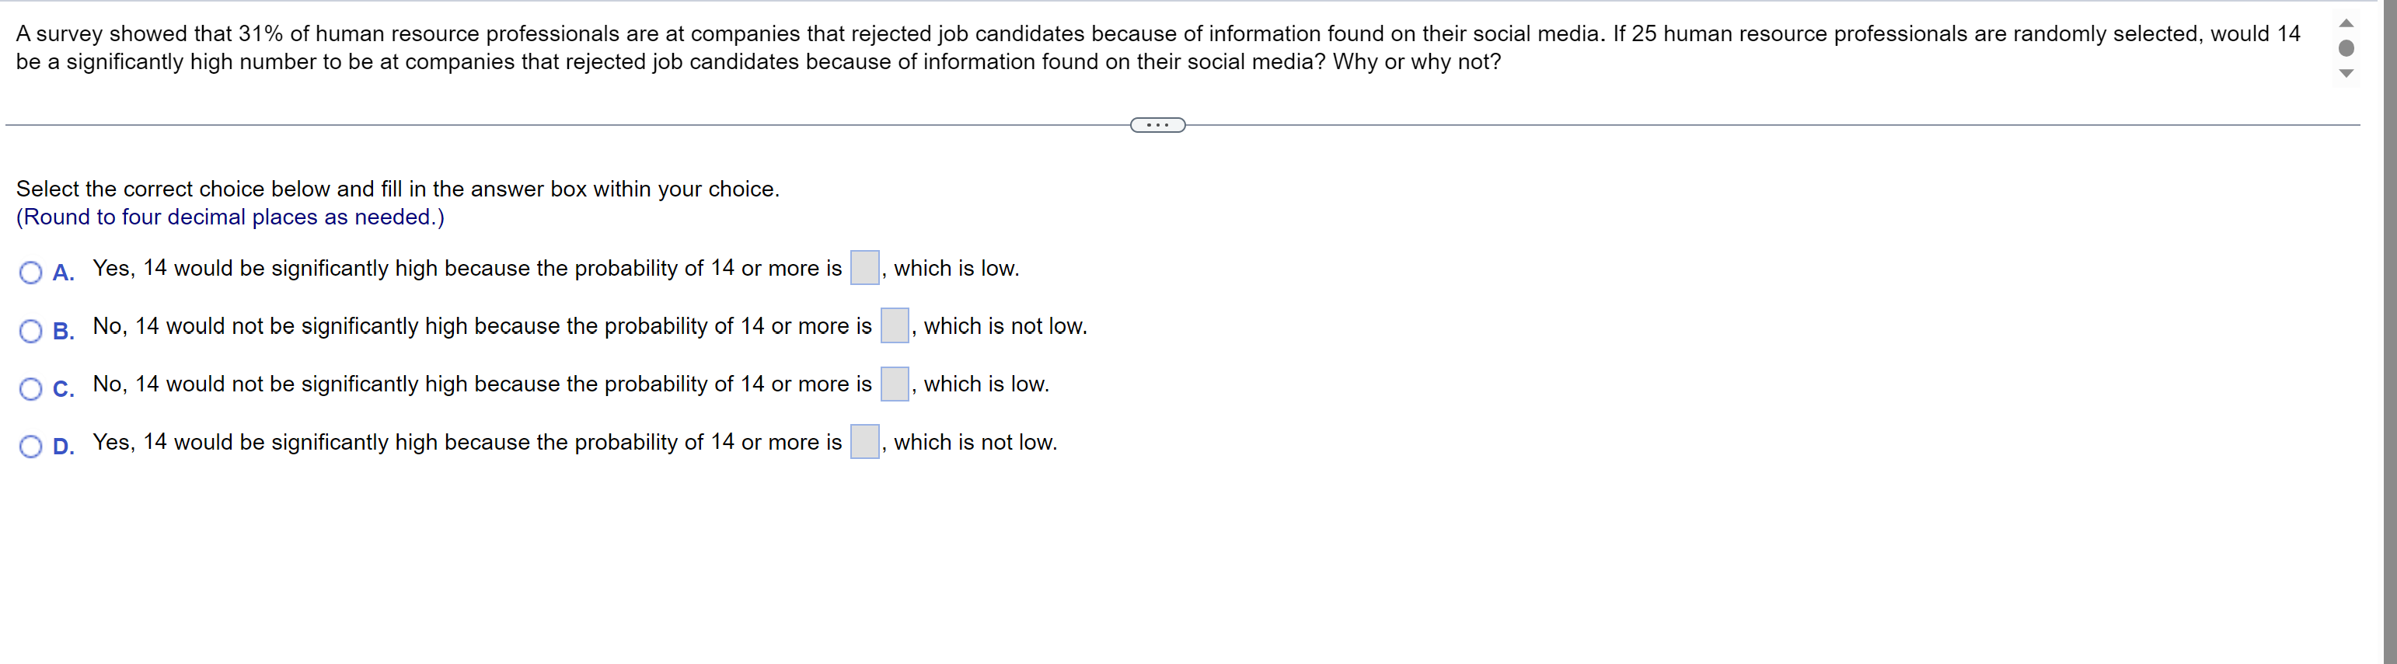Click the page's vertical scrollbar
Image resolution: width=2397 pixels, height=664 pixels.
[2389, 332]
